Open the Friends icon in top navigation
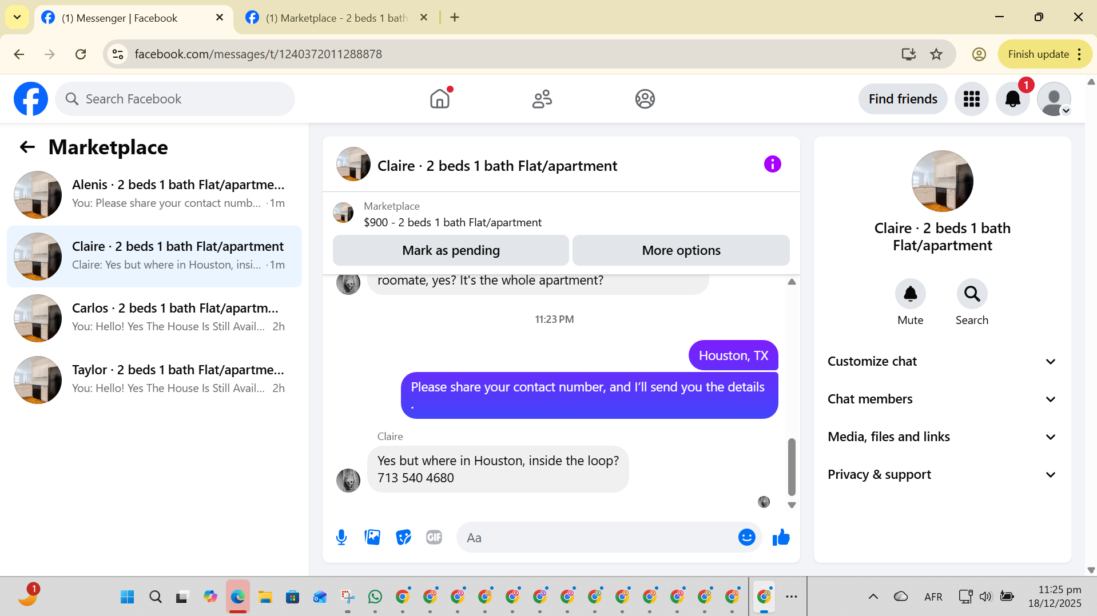 (542, 99)
